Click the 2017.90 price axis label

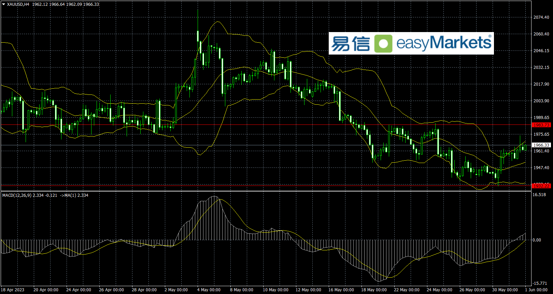click(x=541, y=84)
